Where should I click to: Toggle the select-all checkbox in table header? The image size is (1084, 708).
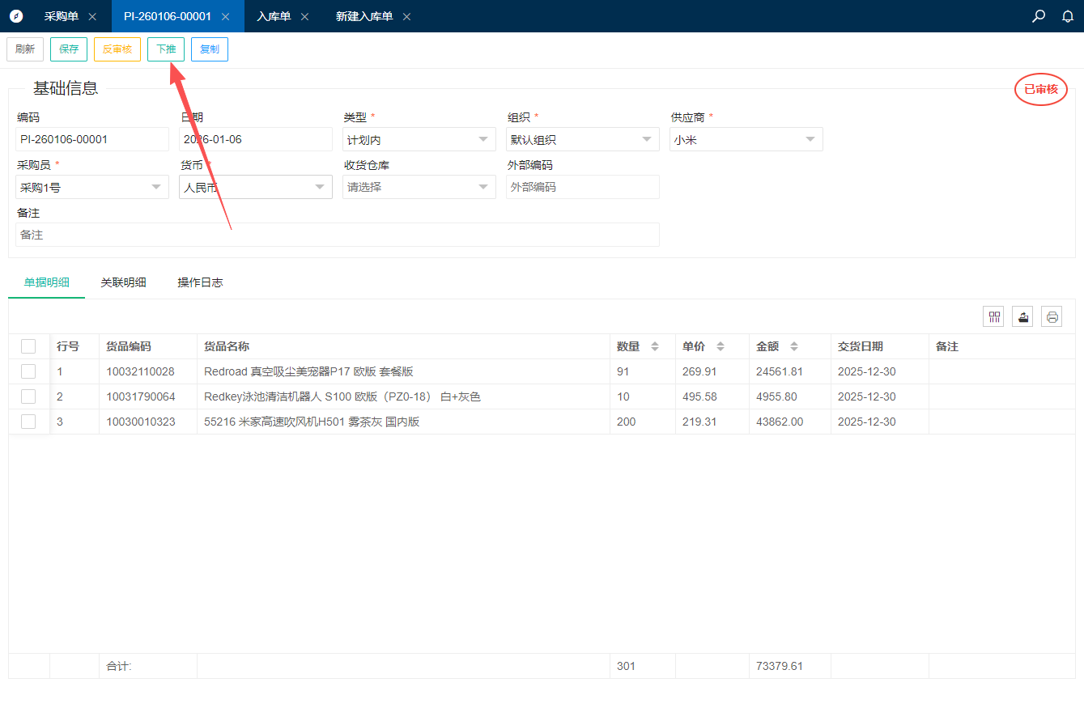28,346
